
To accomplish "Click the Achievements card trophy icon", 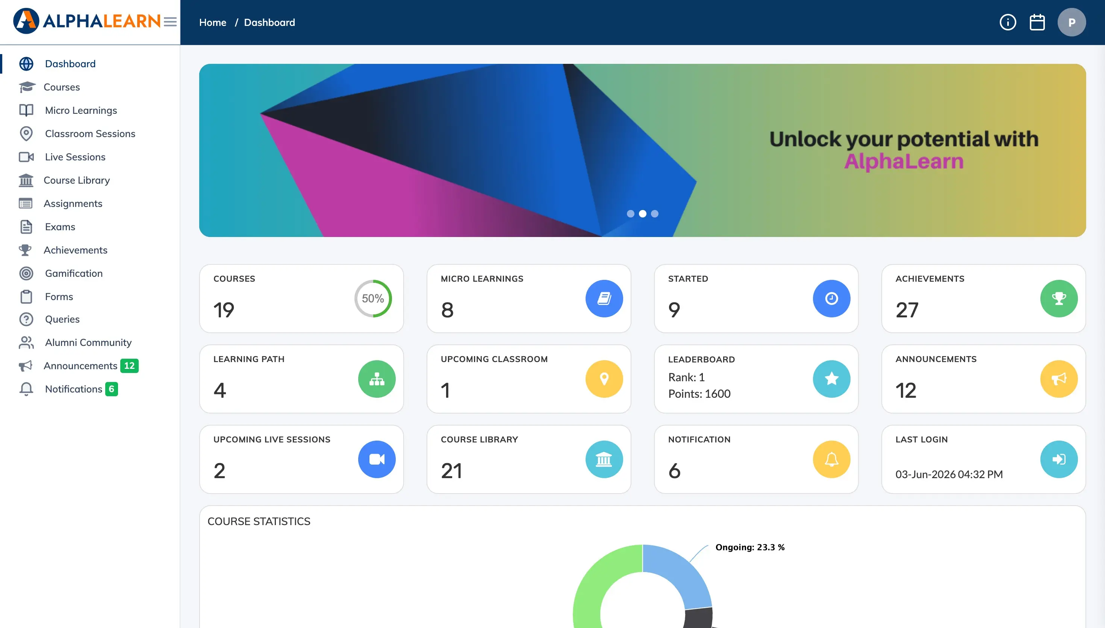I will (x=1059, y=299).
